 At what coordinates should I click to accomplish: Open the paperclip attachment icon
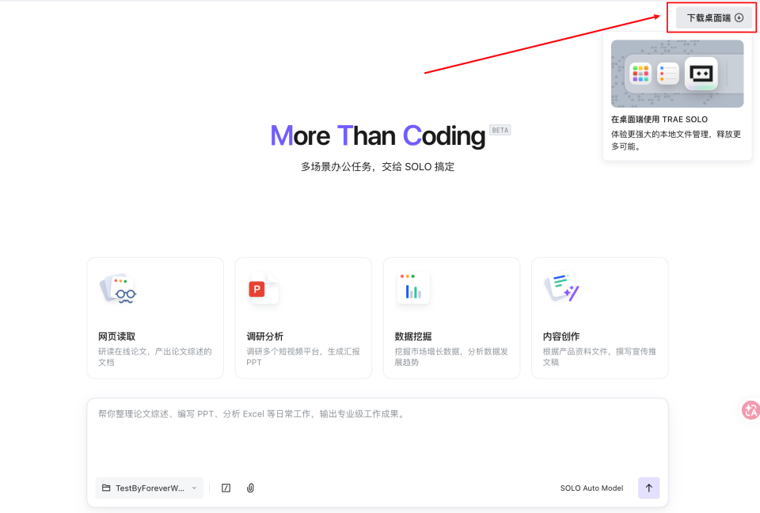tap(250, 488)
